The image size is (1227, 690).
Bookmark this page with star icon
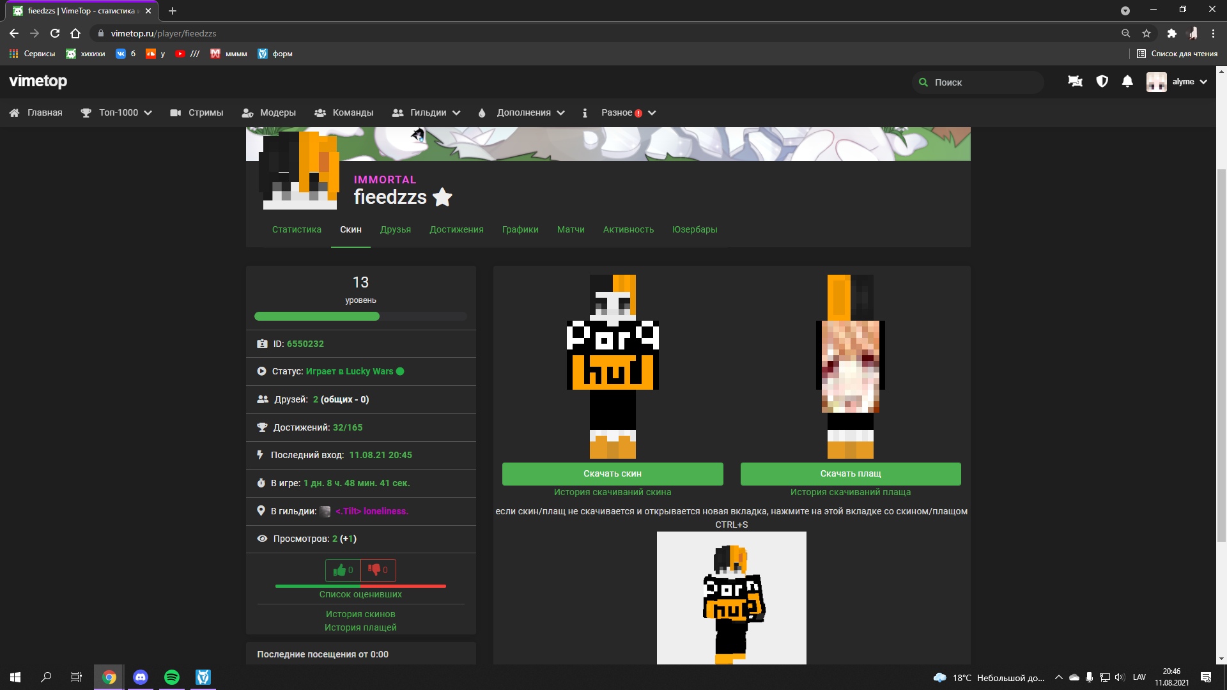tap(1146, 33)
